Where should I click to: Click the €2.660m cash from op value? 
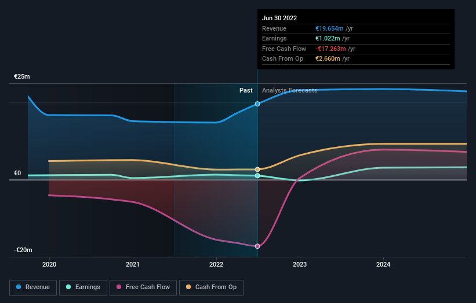(x=328, y=59)
